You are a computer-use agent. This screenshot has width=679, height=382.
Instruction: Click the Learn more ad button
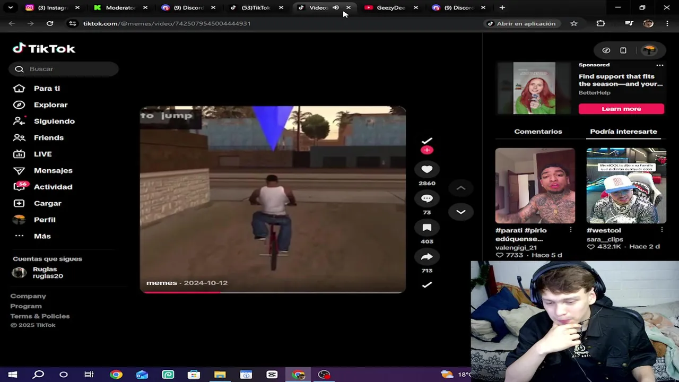(621, 109)
